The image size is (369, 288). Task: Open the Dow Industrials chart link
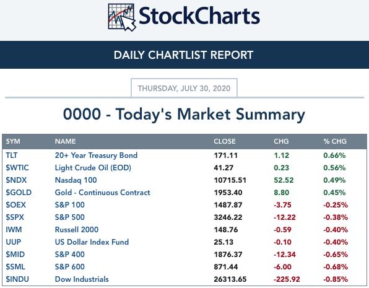82,279
